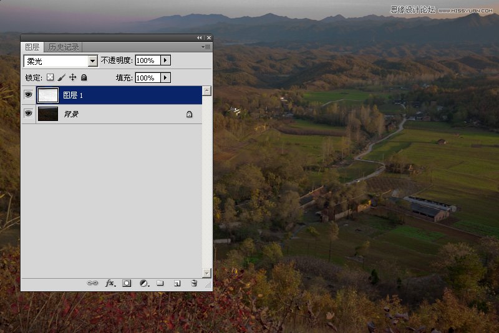Select the 背景 layer thumbnail
Image resolution: width=499 pixels, height=333 pixels.
pyautogui.click(x=48, y=114)
